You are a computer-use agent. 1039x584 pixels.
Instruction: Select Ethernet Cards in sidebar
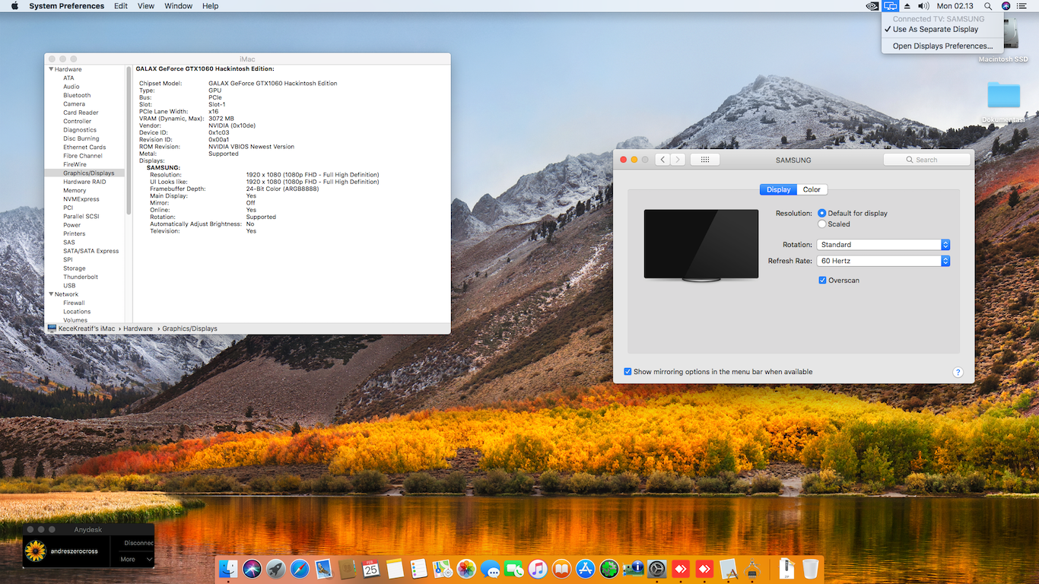click(84, 148)
